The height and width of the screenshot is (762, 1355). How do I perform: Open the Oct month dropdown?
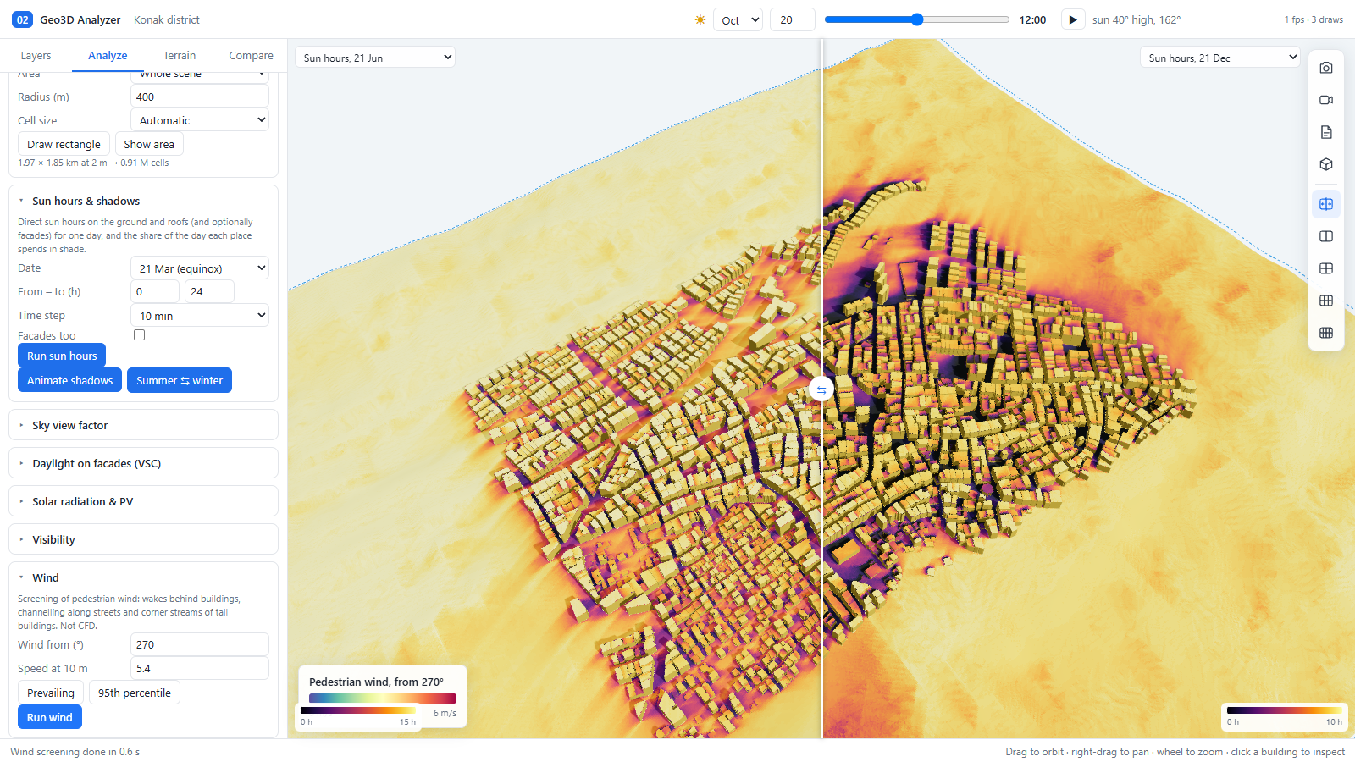[738, 19]
